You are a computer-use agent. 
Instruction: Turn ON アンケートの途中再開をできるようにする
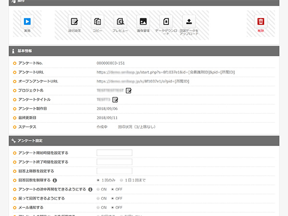pos(98,190)
